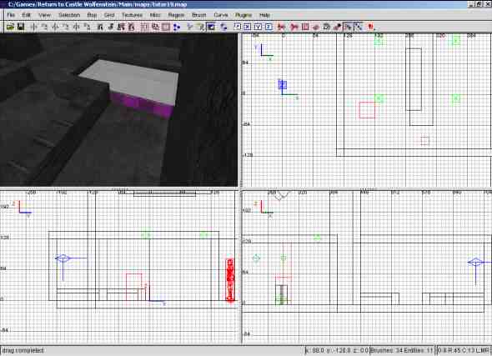Click the grid and rotation status field

pos(464,350)
